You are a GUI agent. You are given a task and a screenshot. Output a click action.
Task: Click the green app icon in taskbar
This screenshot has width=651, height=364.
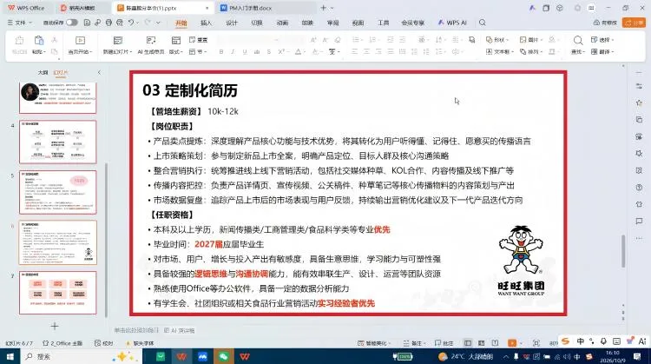pos(161,356)
